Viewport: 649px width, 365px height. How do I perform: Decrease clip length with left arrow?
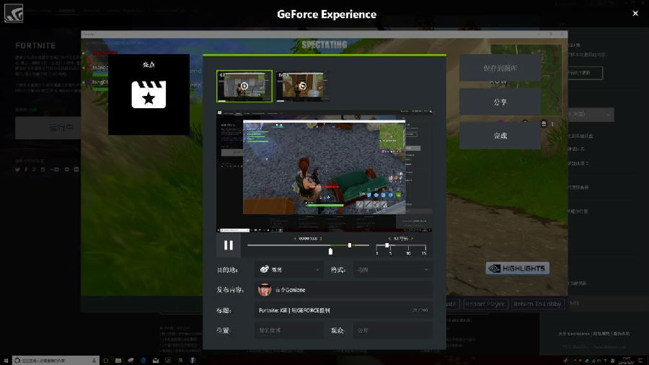[389, 239]
